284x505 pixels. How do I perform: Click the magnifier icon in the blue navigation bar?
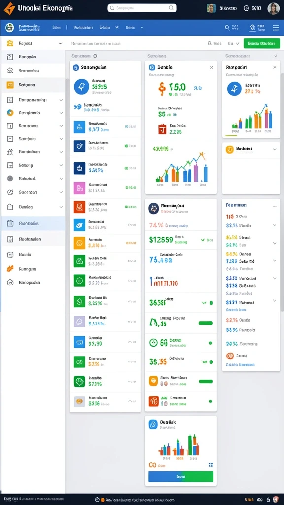point(227,28)
